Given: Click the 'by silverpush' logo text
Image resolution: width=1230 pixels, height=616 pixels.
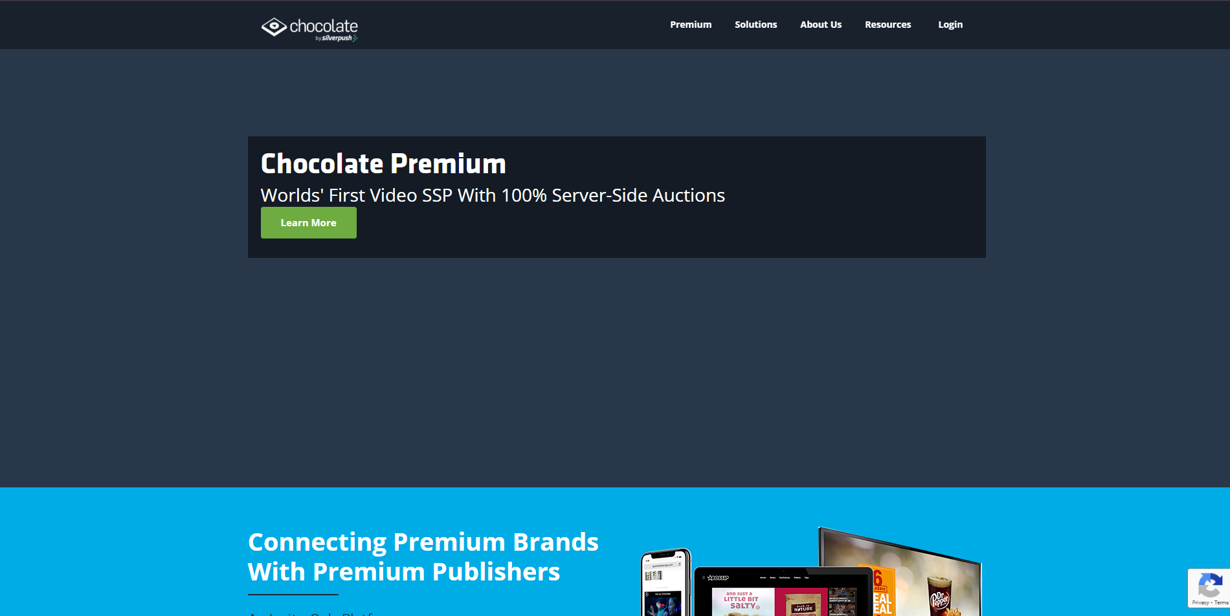Looking at the screenshot, I should (336, 38).
